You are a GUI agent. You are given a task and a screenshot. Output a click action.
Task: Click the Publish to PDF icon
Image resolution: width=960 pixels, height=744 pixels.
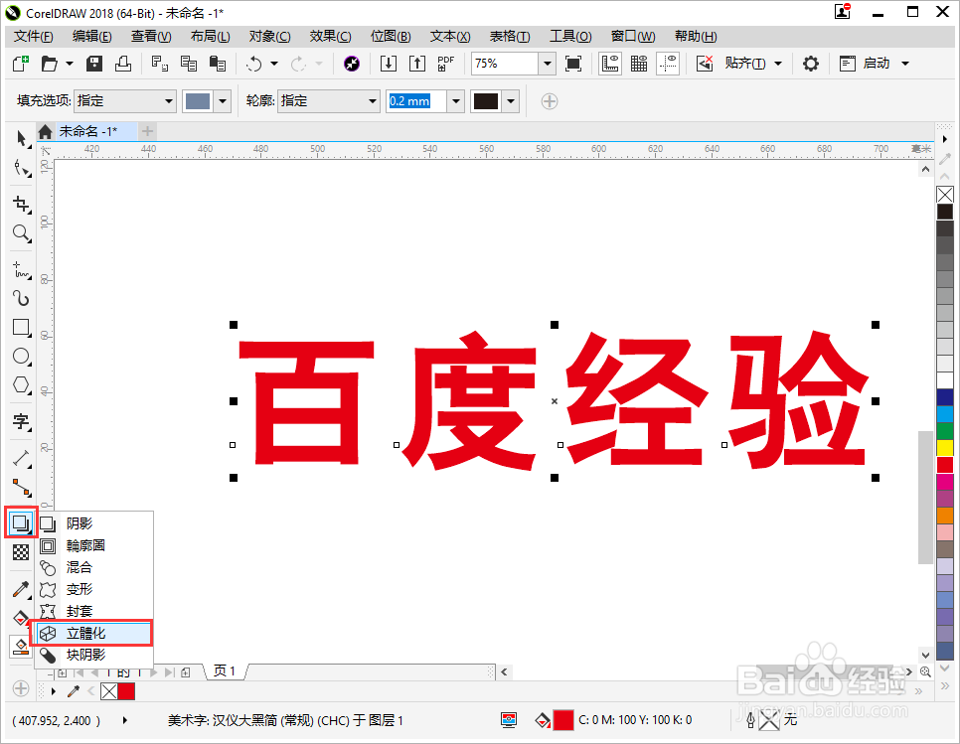point(445,63)
